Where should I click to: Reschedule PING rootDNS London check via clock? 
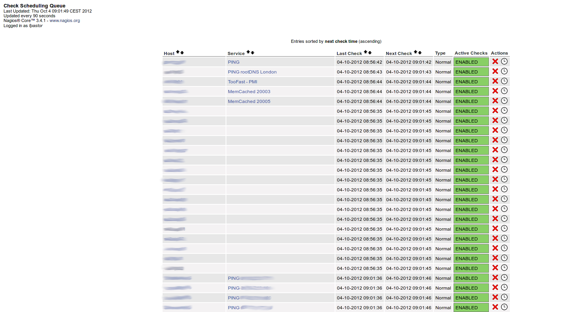pyautogui.click(x=504, y=71)
